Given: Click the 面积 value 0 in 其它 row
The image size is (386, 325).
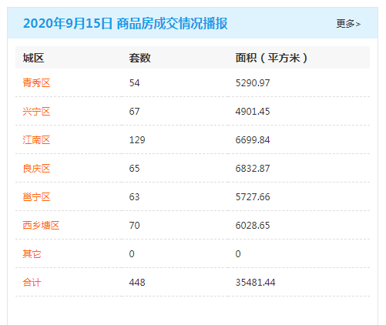Looking at the screenshot, I should 238,254.
